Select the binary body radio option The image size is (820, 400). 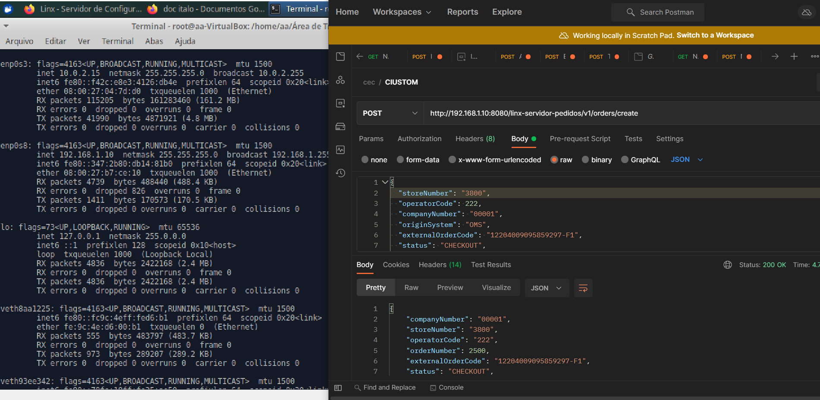pyautogui.click(x=585, y=160)
